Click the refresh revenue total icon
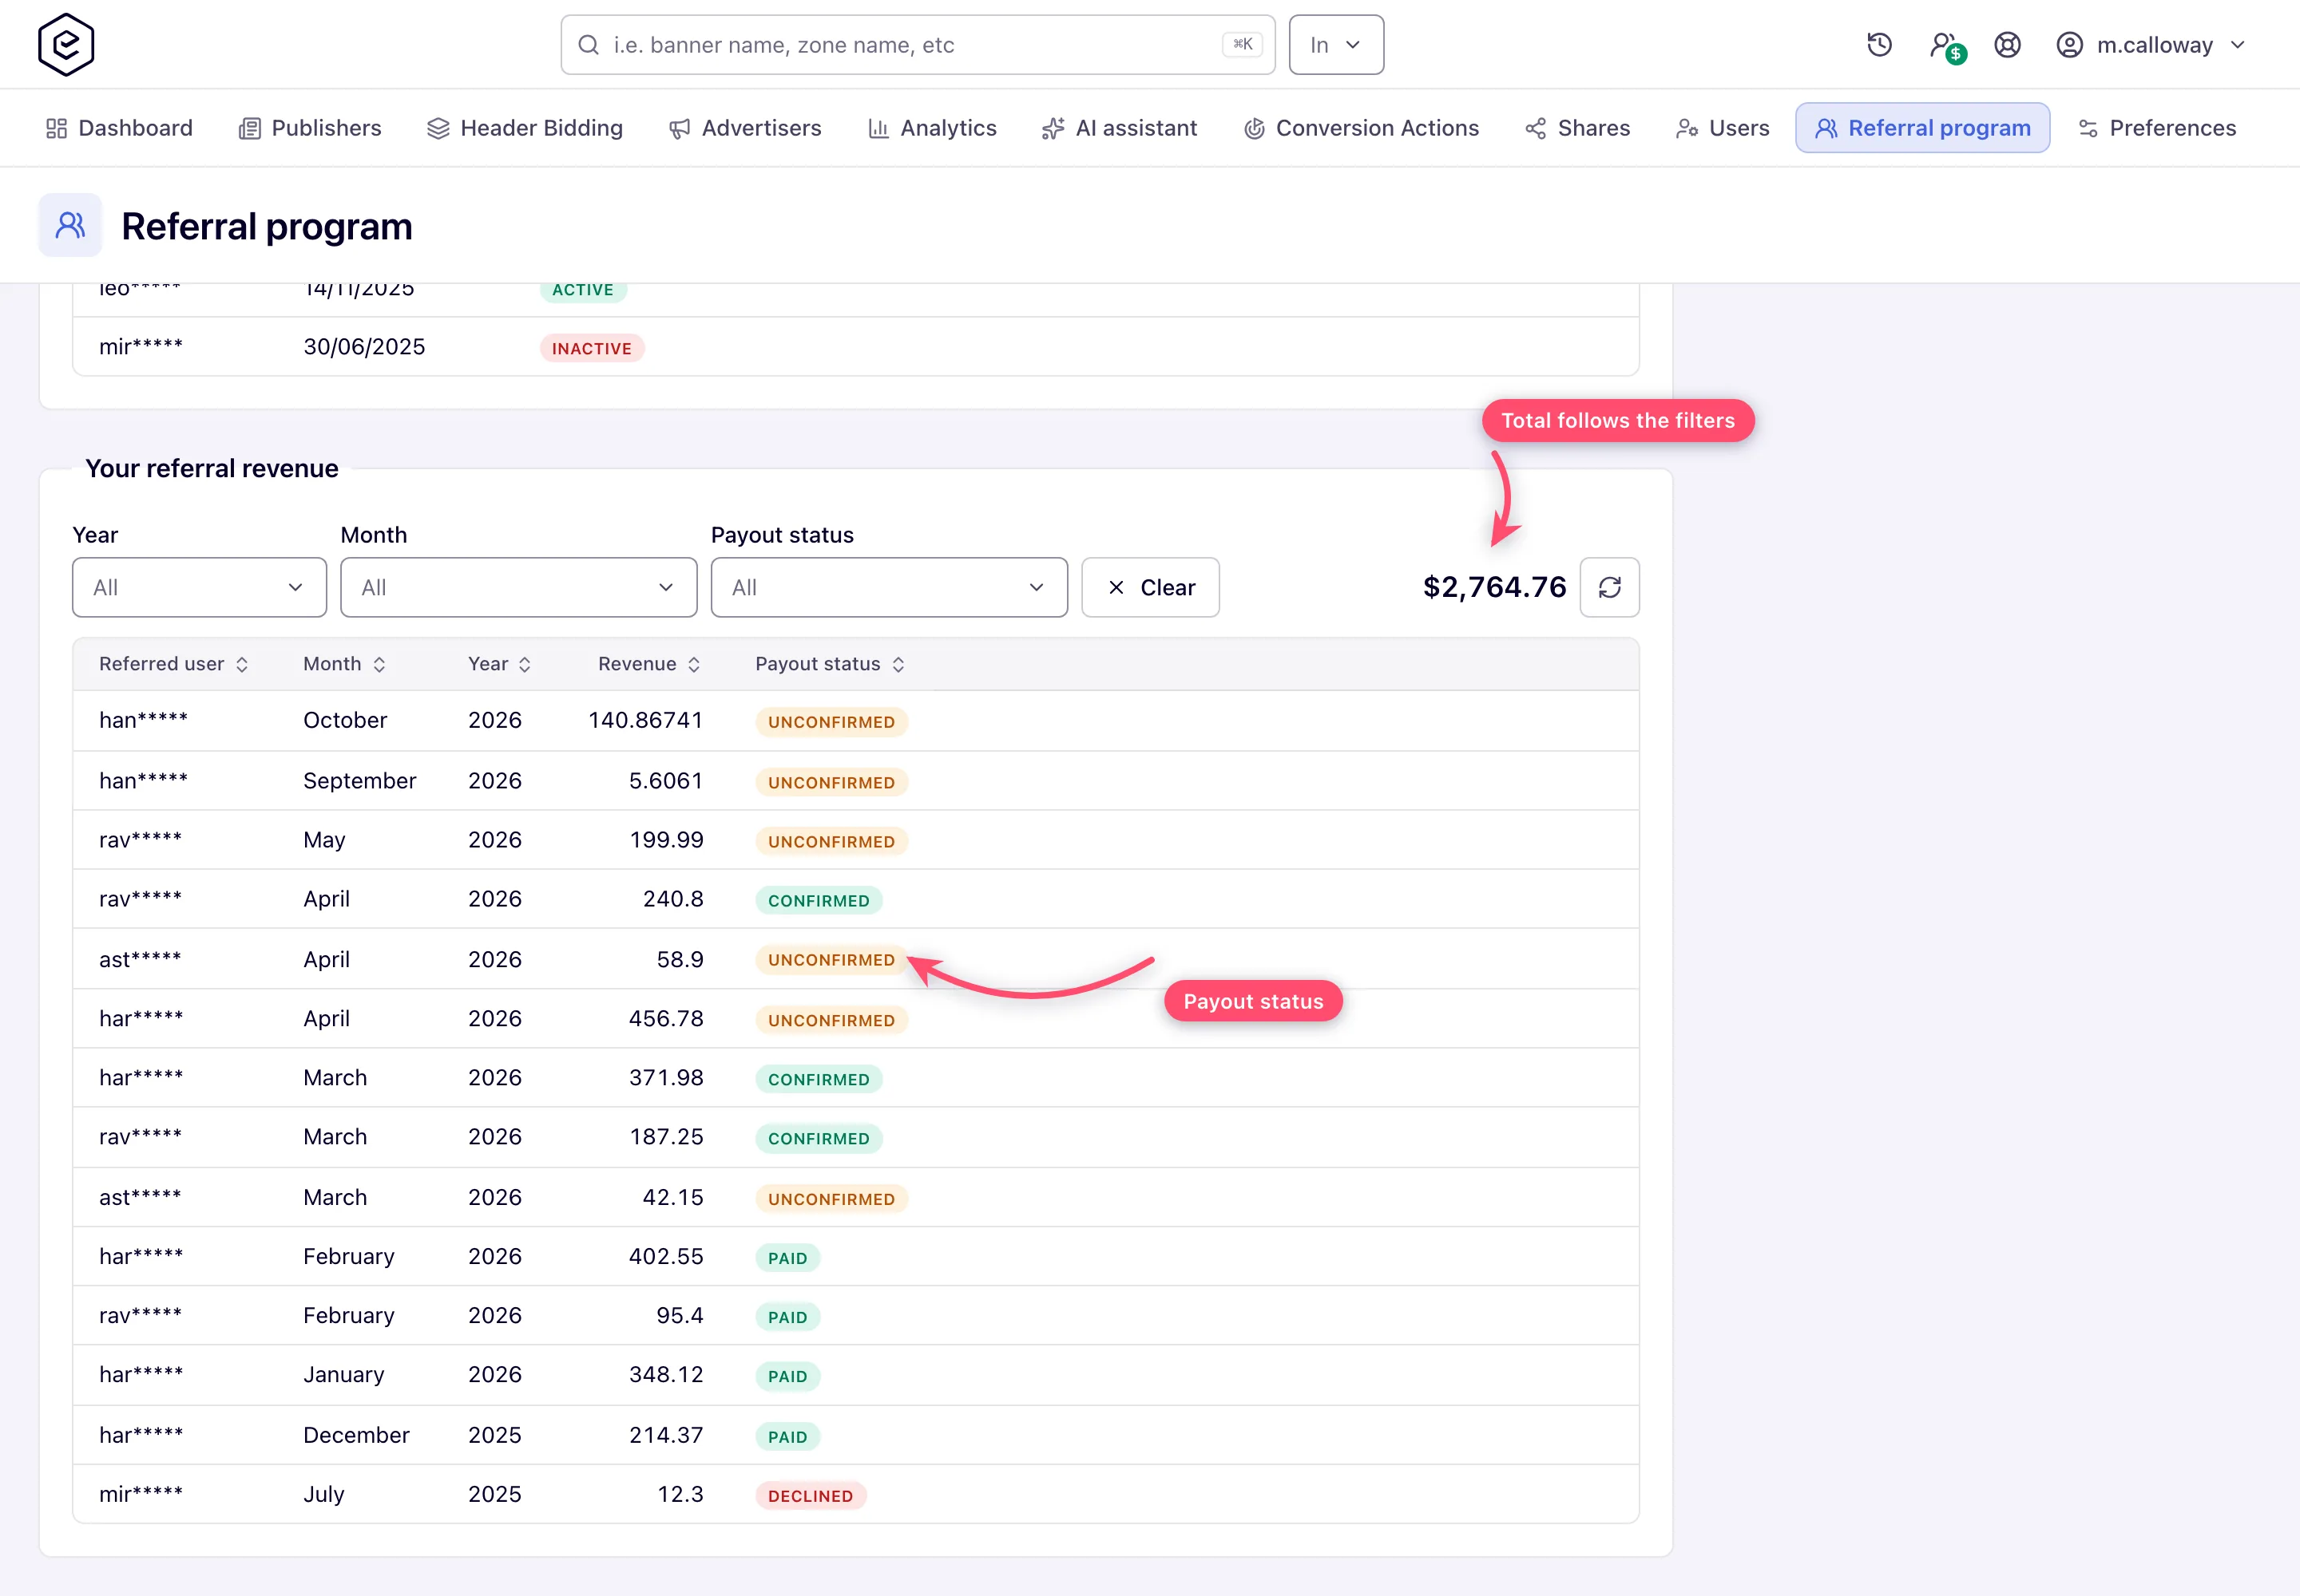This screenshot has width=2300, height=1596. [1609, 587]
